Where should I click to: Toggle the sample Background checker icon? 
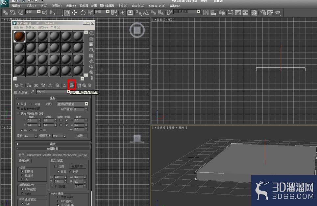click(91, 44)
